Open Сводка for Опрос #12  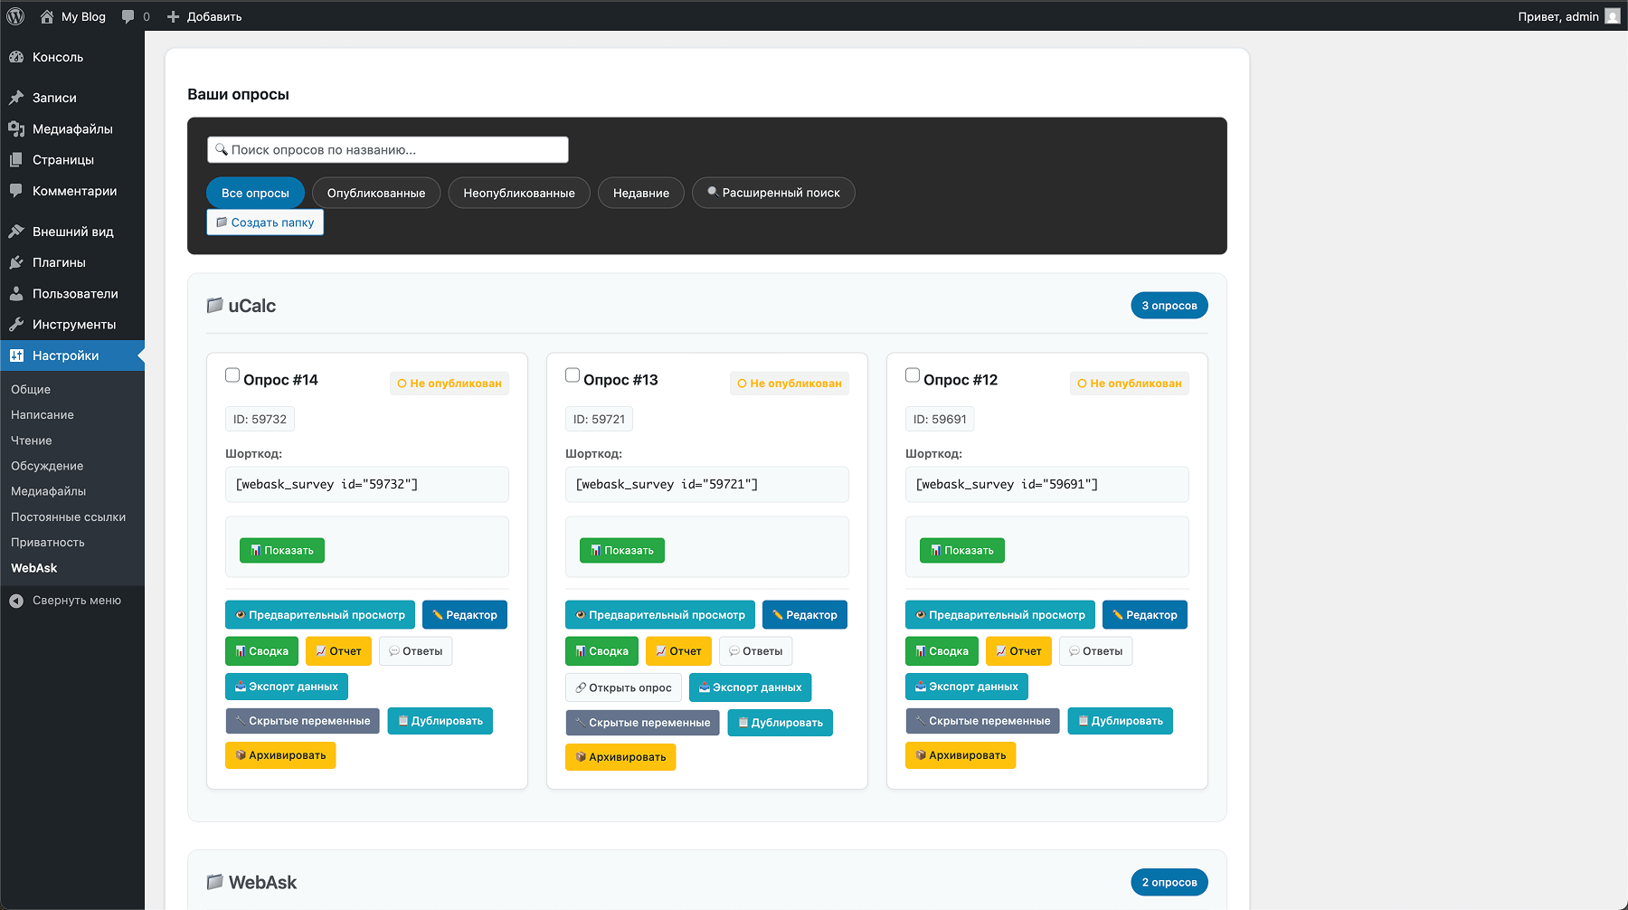(x=942, y=651)
